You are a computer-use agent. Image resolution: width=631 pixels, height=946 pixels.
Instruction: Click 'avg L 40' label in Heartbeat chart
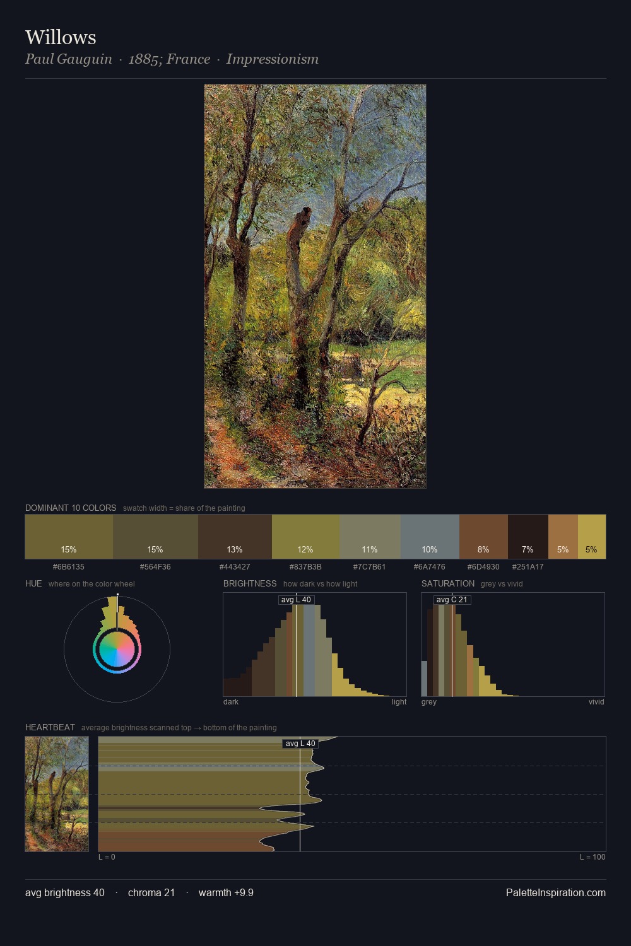pos(300,744)
